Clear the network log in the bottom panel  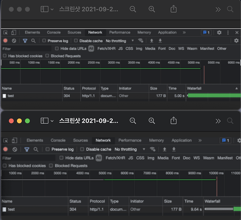[x=15, y=149]
